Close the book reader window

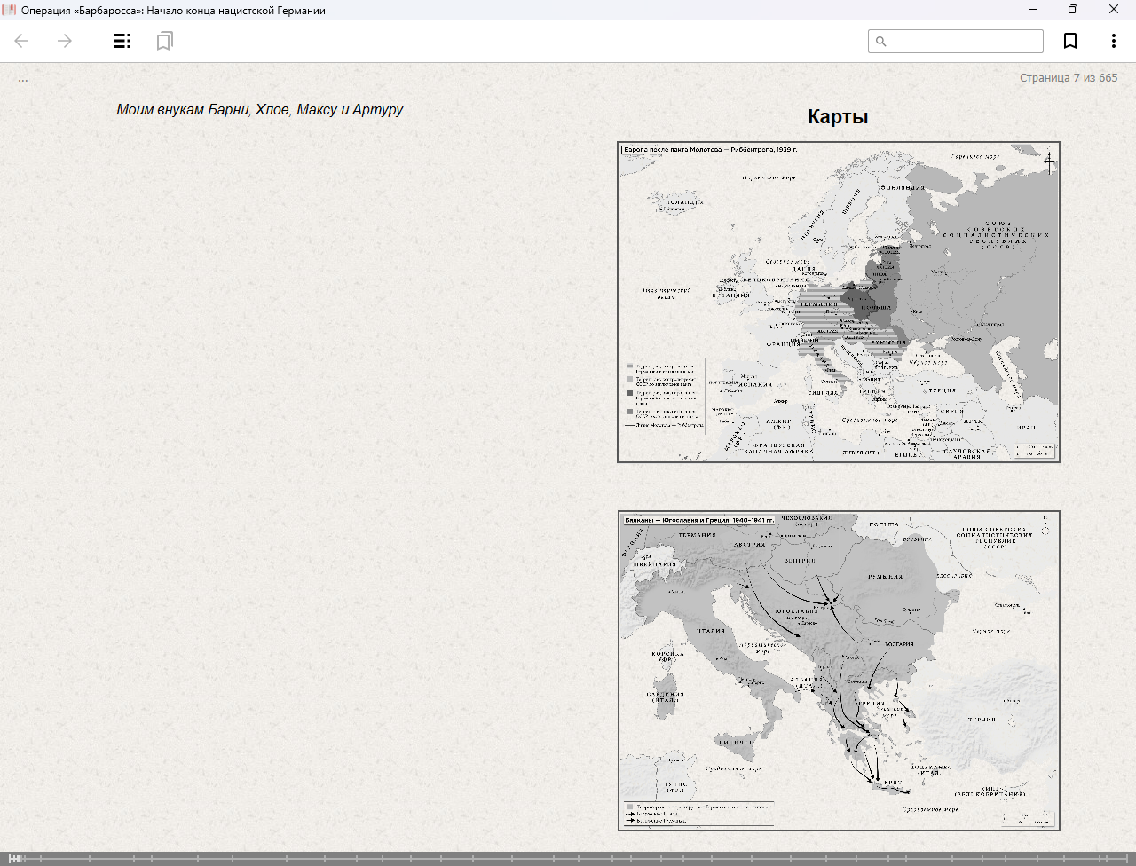pos(1114,10)
